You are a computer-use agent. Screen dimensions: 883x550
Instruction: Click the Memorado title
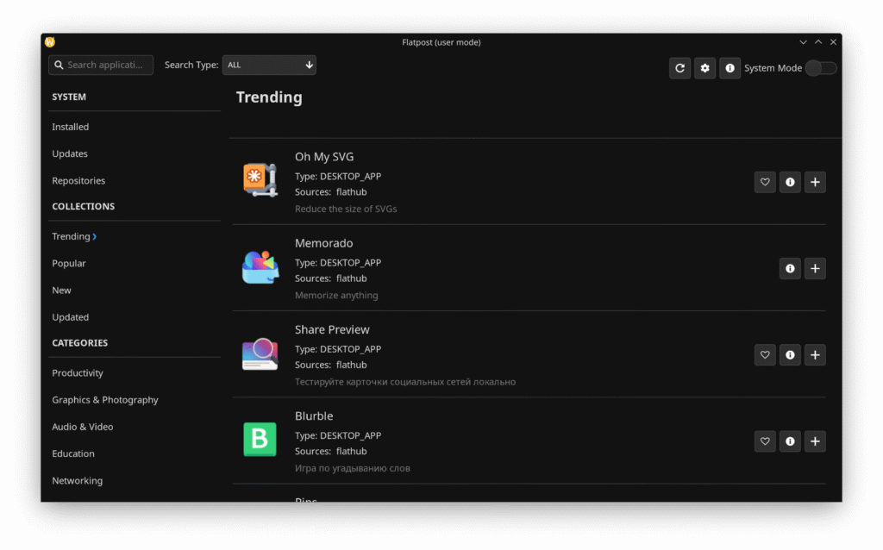click(x=324, y=243)
